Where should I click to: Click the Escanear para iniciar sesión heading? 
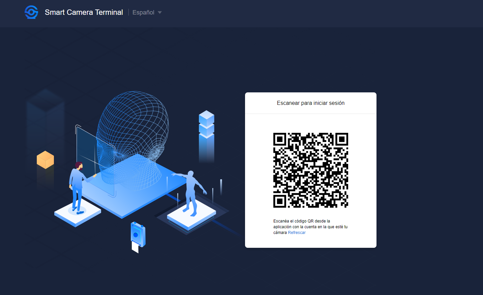pos(311,103)
